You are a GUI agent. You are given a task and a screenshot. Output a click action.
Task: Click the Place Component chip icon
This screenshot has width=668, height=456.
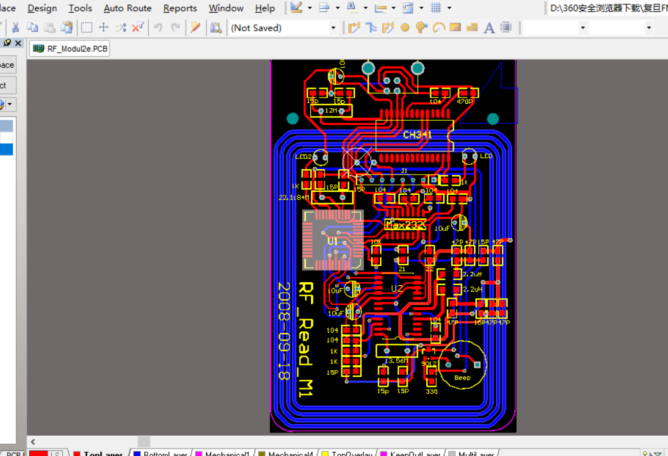pos(506,28)
